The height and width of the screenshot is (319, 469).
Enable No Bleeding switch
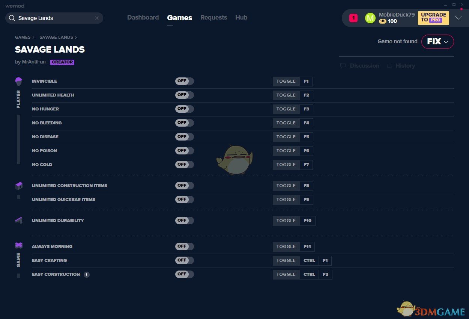[x=184, y=123]
